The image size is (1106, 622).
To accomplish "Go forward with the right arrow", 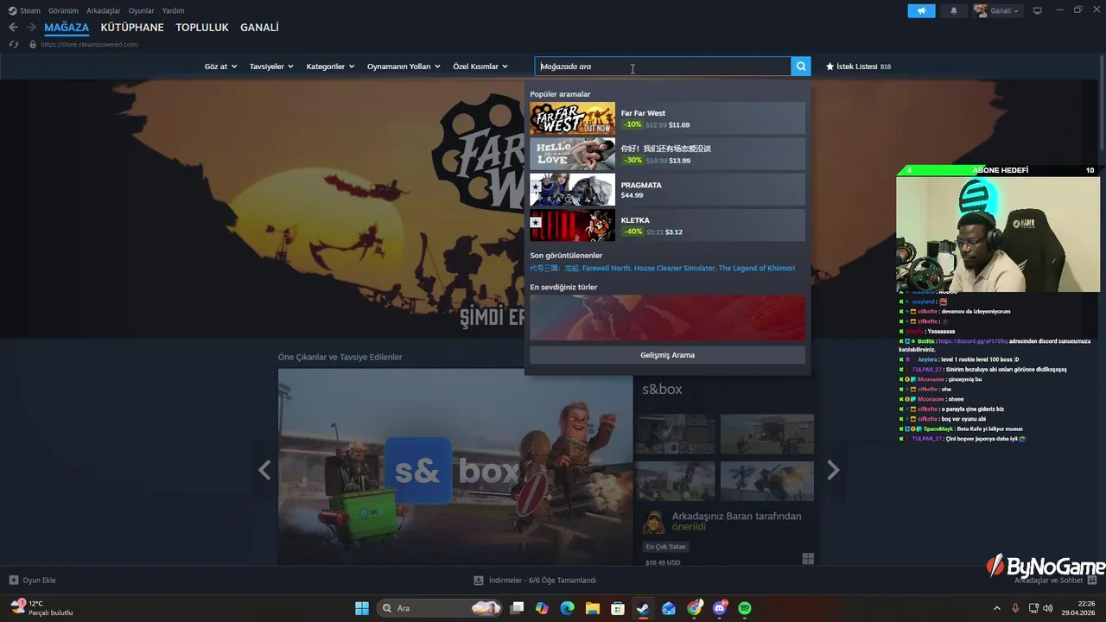I will click(31, 28).
